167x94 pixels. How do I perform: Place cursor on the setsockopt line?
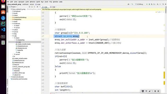(101, 53)
